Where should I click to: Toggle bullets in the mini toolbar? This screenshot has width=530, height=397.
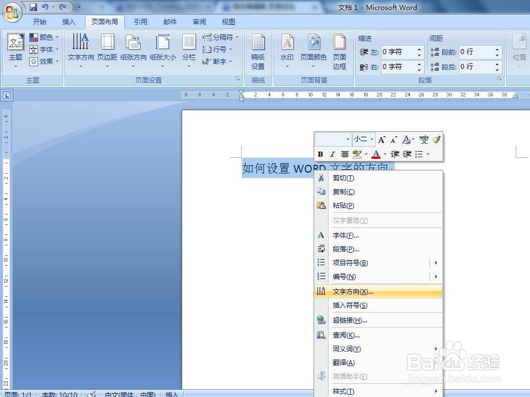tap(419, 154)
